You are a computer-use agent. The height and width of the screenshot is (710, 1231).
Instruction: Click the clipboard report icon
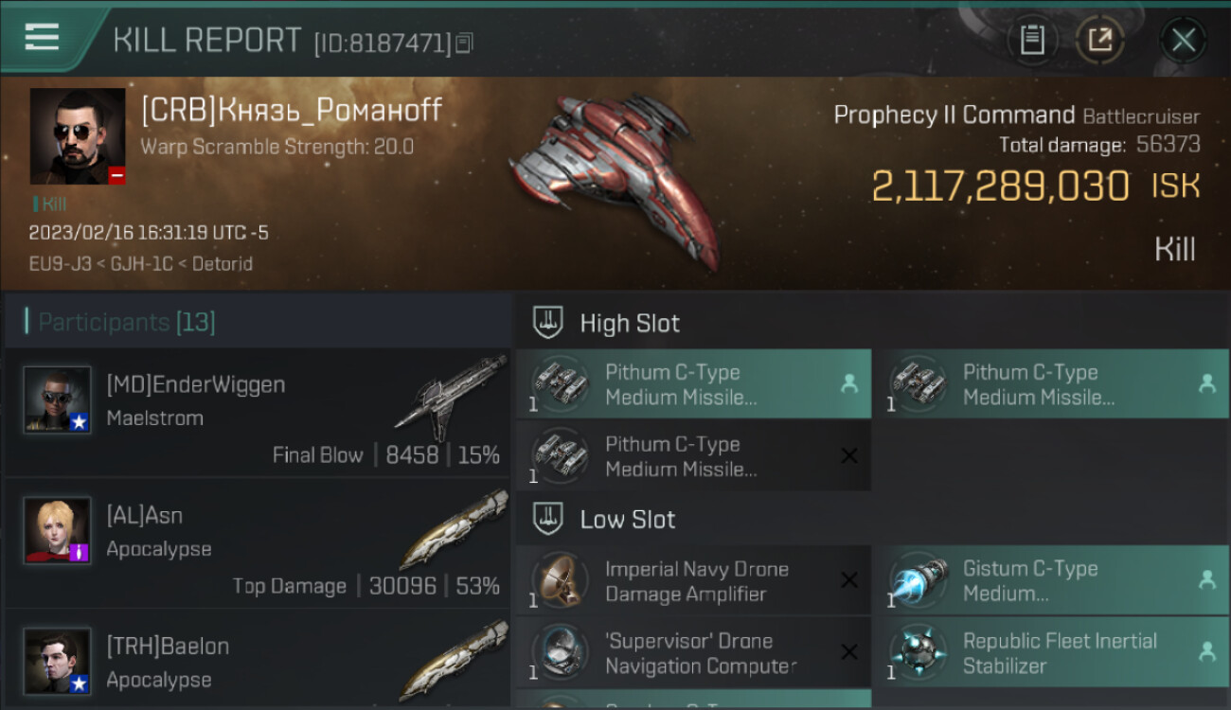[x=1032, y=40]
